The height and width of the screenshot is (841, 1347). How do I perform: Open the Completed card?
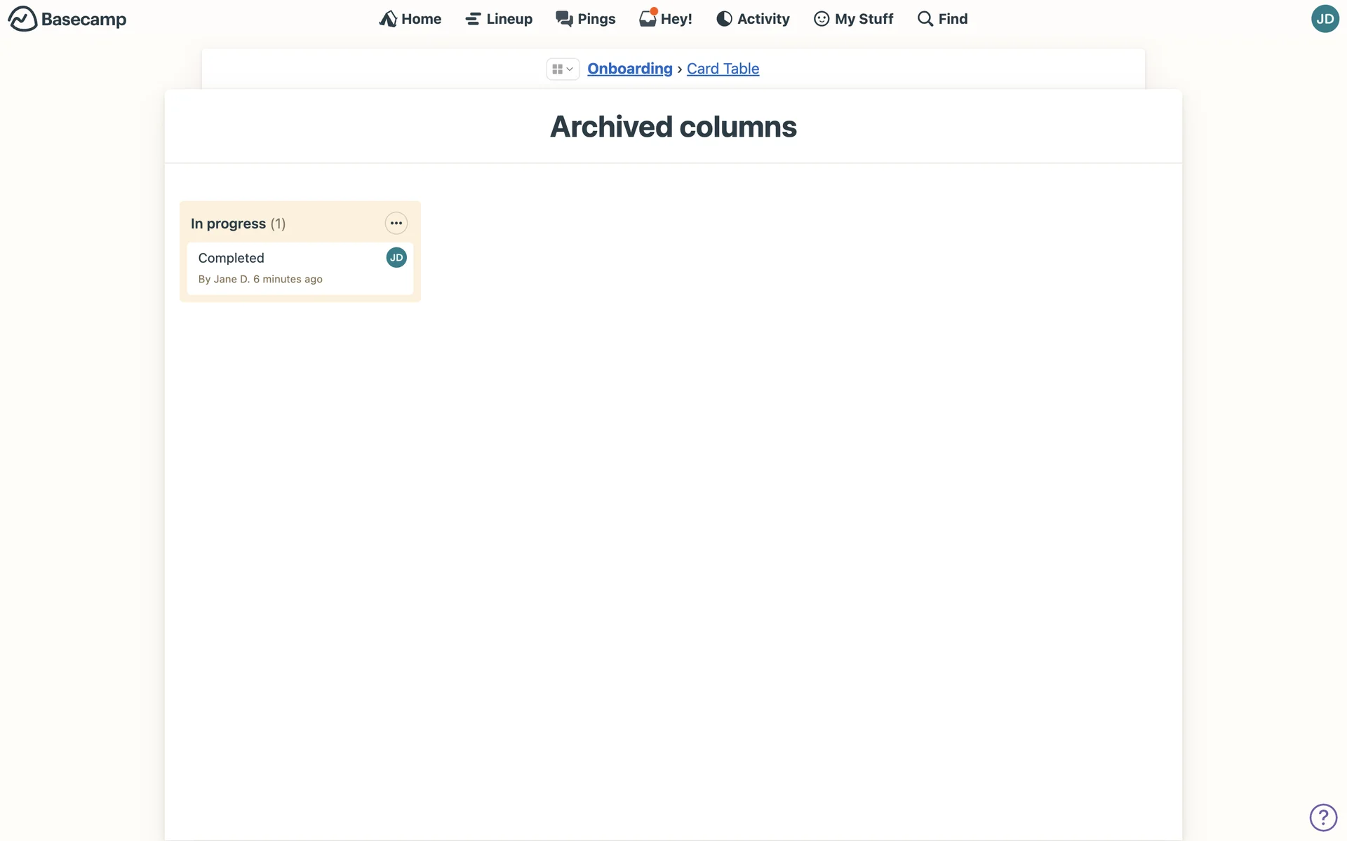[x=232, y=258]
